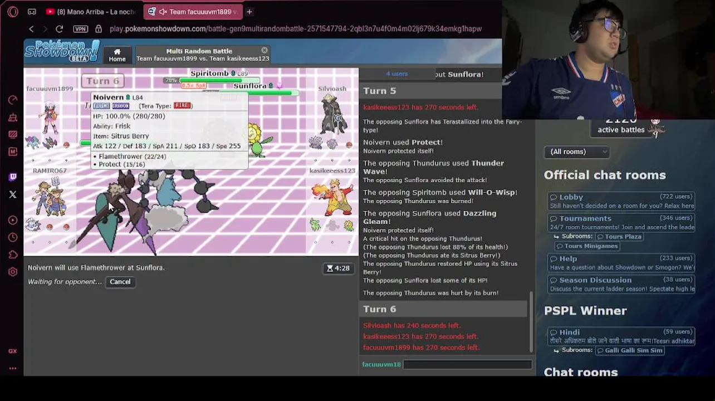Toggle the VPN badge in address bar
The height and width of the screenshot is (401, 715).
coord(80,29)
